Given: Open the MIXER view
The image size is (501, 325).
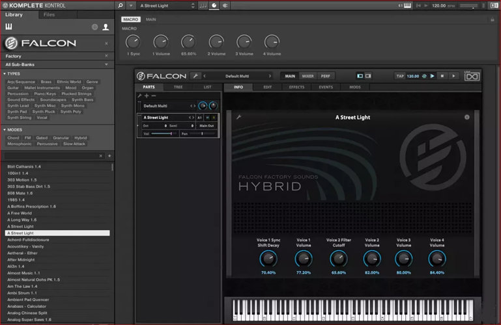Looking at the screenshot, I should (x=308, y=76).
